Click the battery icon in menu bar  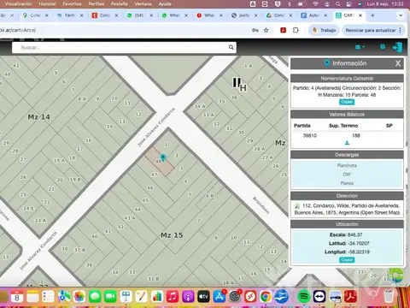[302, 4]
